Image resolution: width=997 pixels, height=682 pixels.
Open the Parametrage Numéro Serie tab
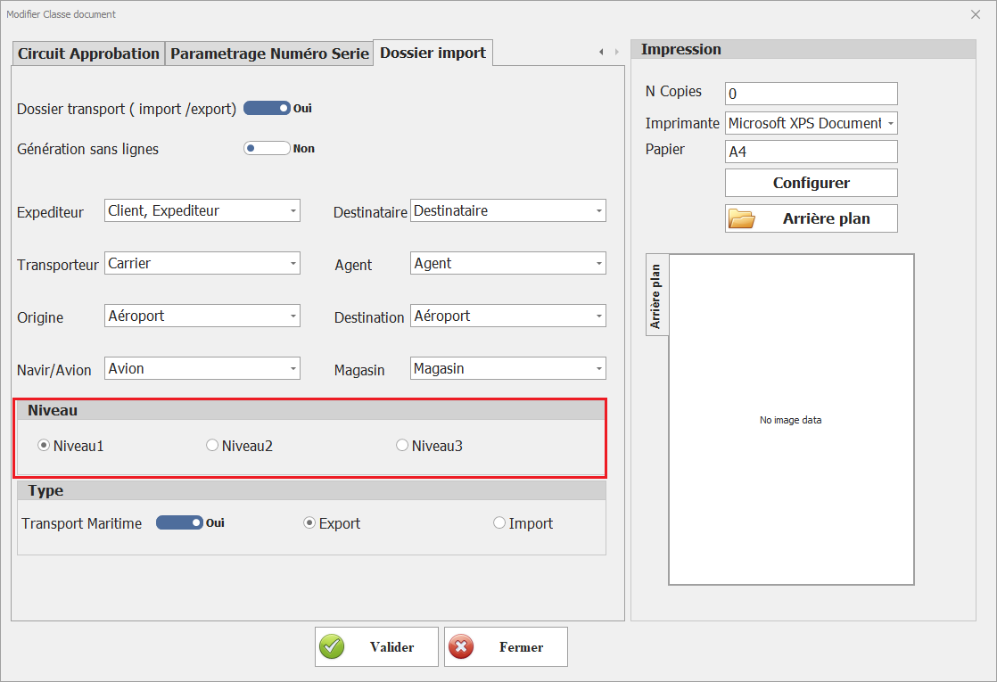click(x=269, y=53)
